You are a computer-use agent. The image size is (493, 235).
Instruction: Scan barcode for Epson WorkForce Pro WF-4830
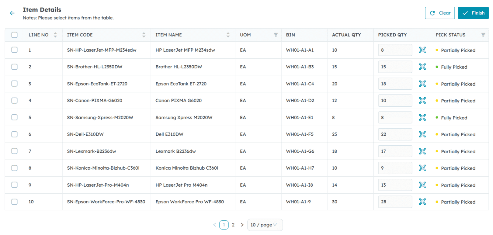422,202
